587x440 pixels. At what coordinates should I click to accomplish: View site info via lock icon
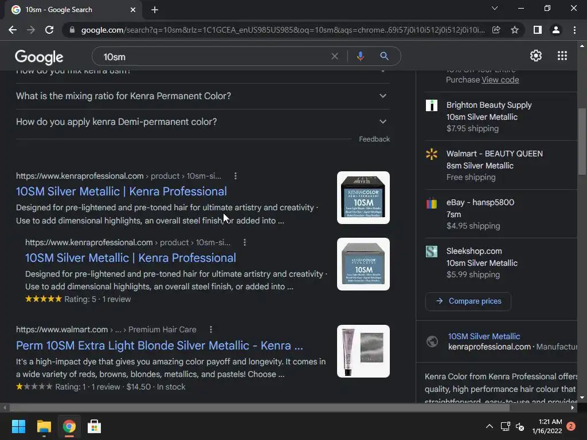72,30
